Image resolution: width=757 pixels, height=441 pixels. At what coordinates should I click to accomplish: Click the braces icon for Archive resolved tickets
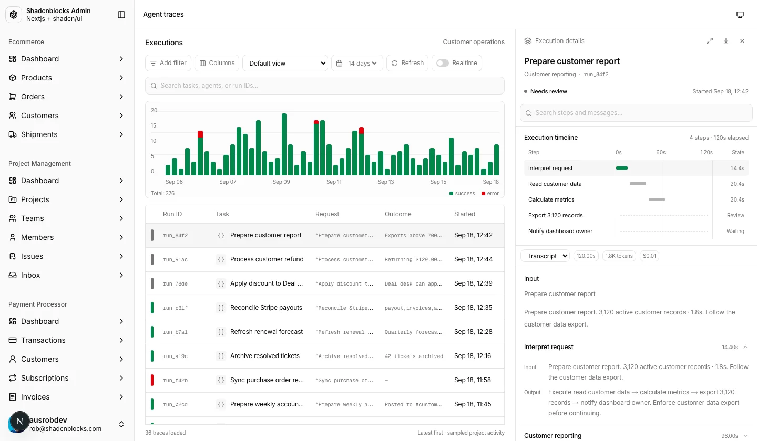(221, 356)
